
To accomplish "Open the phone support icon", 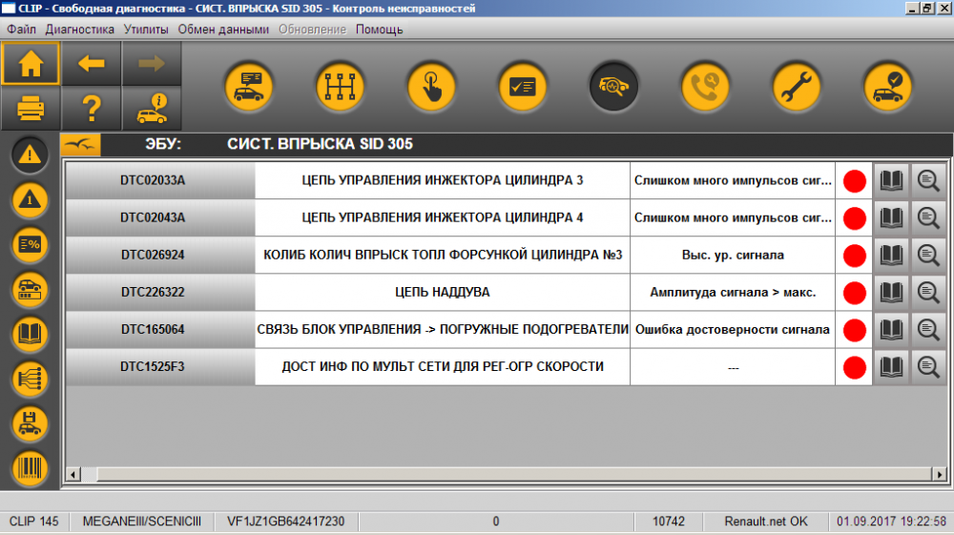I will pyautogui.click(x=705, y=87).
